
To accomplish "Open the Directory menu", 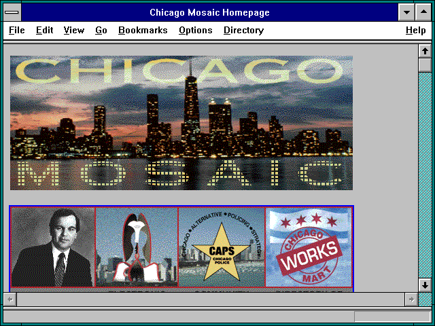I will 243,30.
